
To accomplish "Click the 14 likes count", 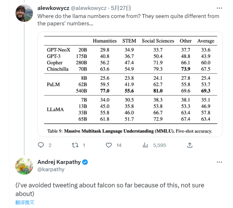I will coord(119,145).
